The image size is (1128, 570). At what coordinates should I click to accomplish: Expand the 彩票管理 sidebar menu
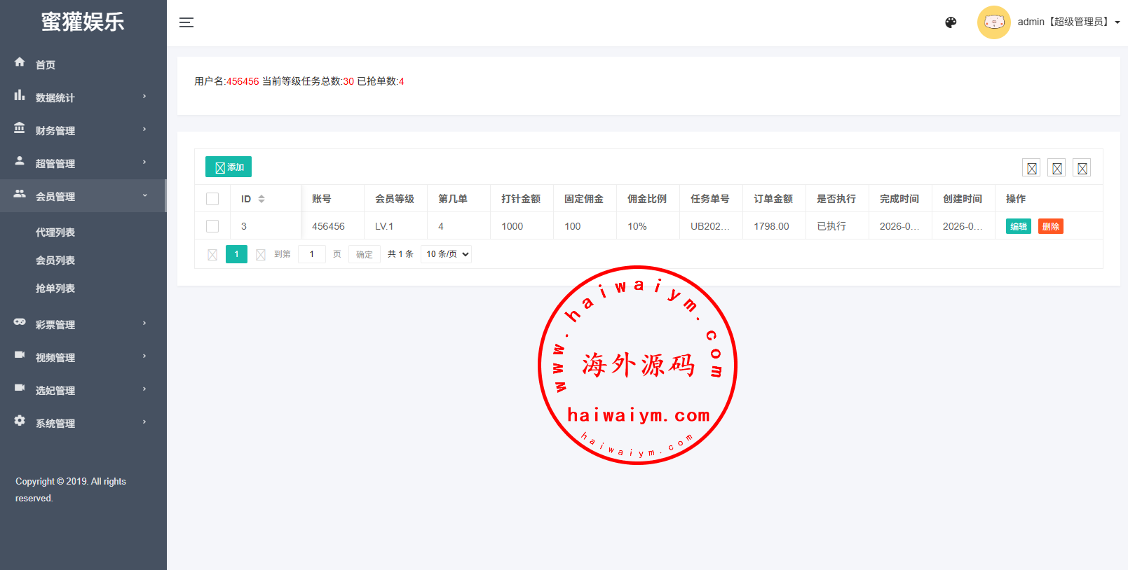coord(83,324)
